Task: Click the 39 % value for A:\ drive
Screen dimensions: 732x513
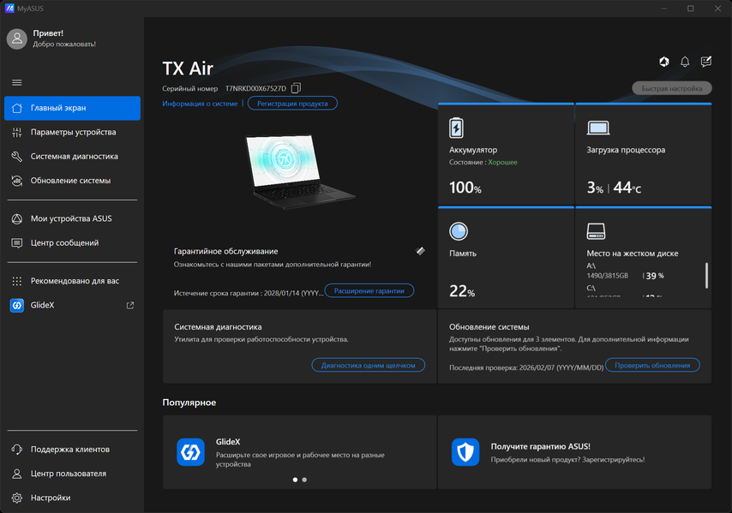Action: [655, 276]
